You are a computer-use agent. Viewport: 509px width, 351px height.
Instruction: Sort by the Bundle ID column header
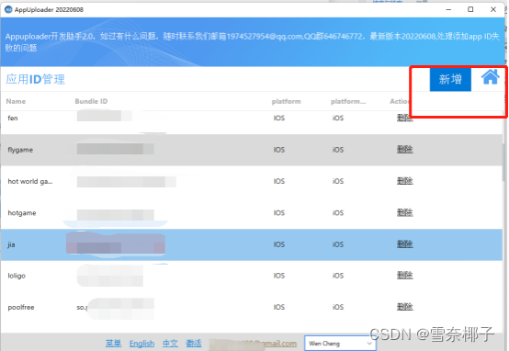(91, 101)
